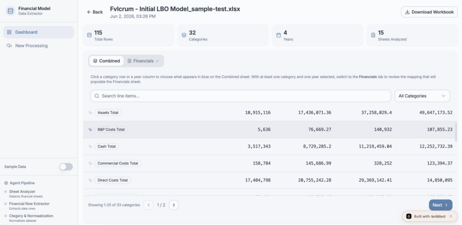Click the Sheet Analyzer pipeline step
Viewport: 462px width, 225px height.
click(x=23, y=193)
